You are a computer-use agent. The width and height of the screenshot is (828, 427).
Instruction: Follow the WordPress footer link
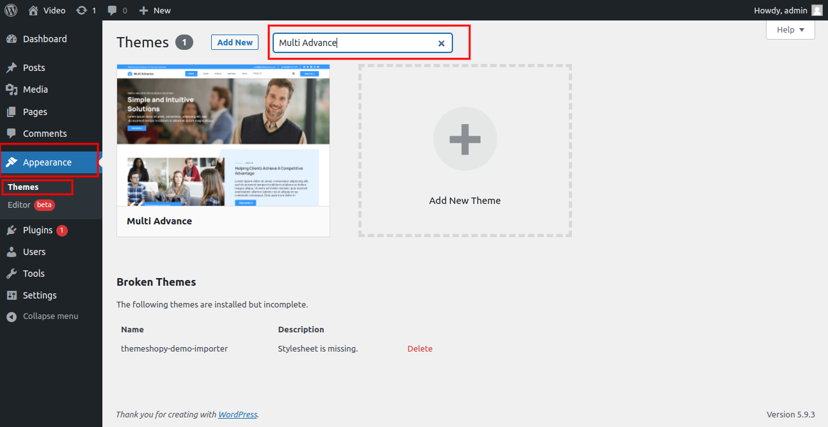237,414
